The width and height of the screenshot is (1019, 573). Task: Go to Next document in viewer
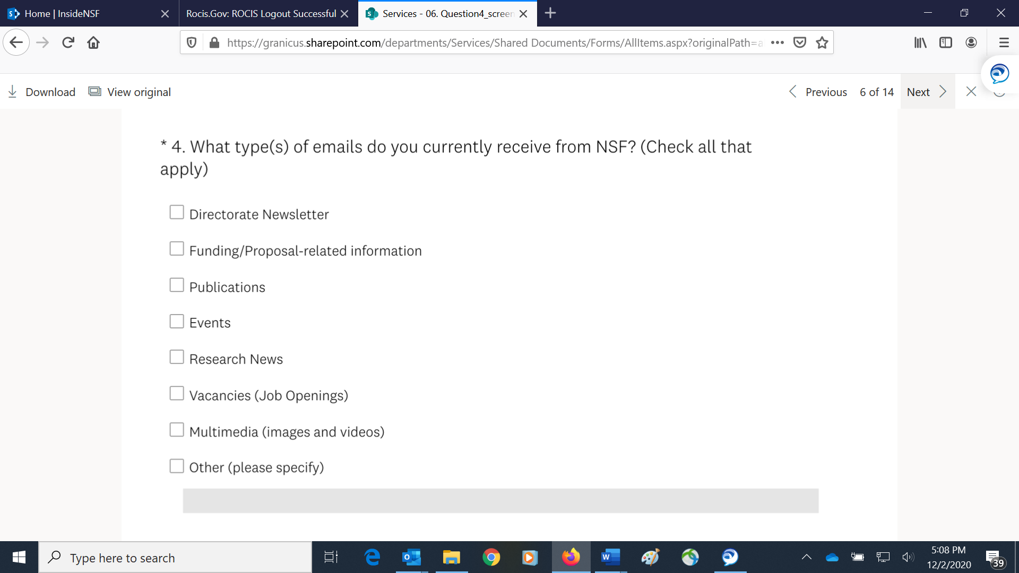pos(927,92)
